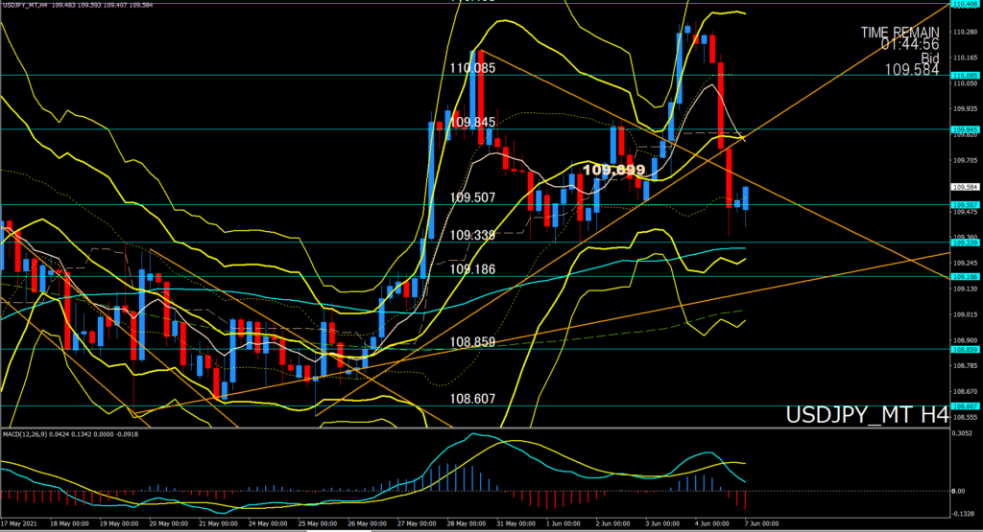The height and width of the screenshot is (532, 983).
Task: Select the '24 May 00:00' time label
Action: coord(268,523)
